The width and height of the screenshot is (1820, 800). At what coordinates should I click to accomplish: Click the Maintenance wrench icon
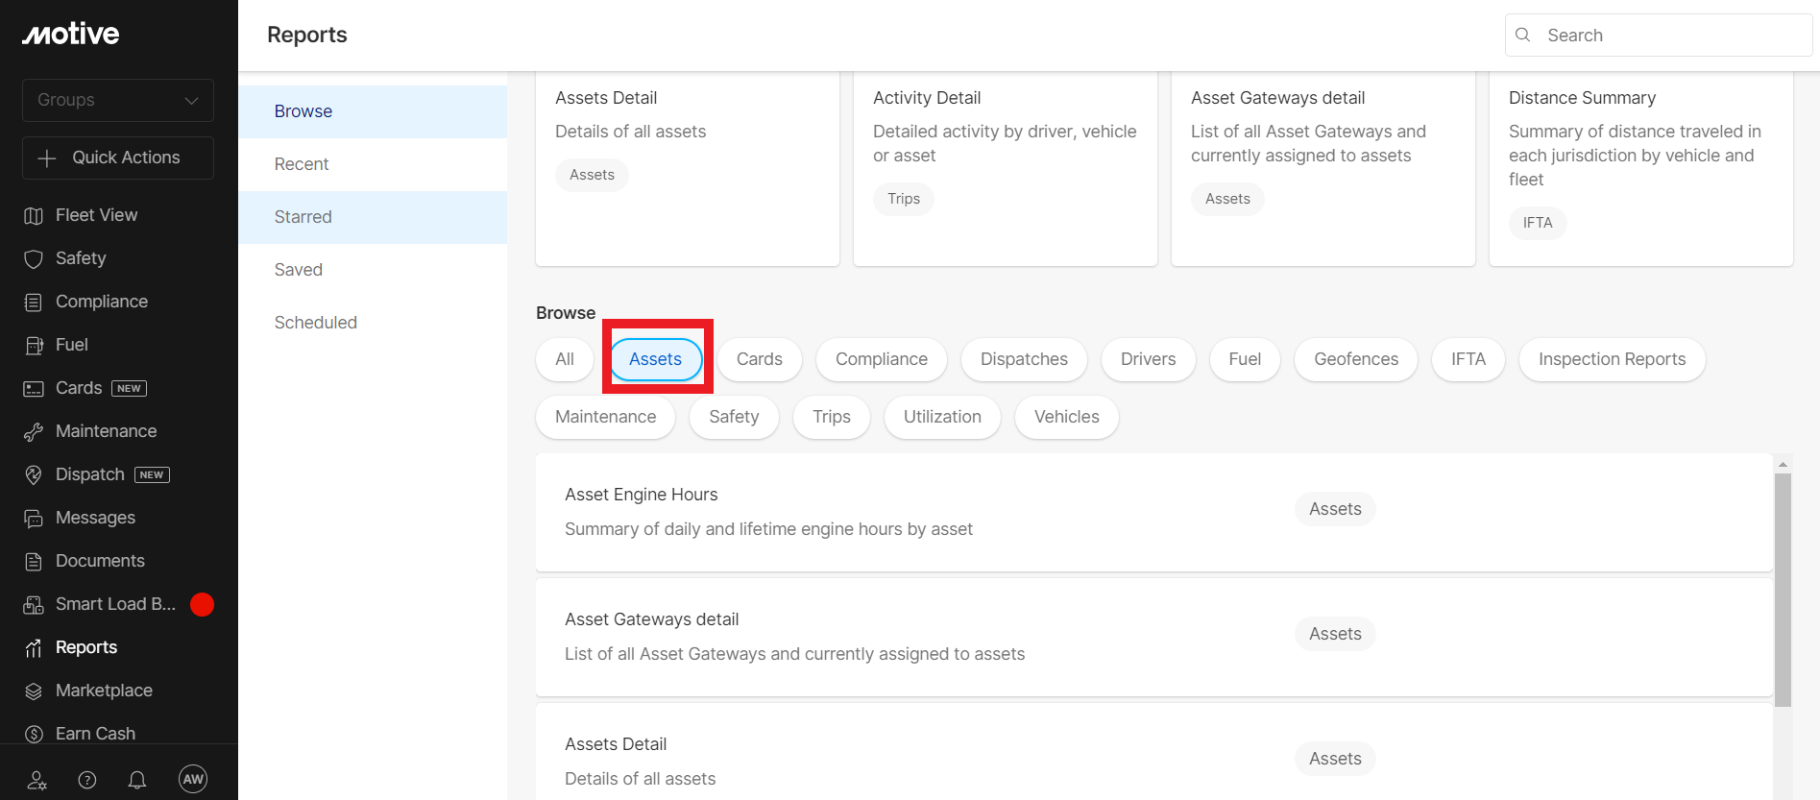pyautogui.click(x=34, y=431)
